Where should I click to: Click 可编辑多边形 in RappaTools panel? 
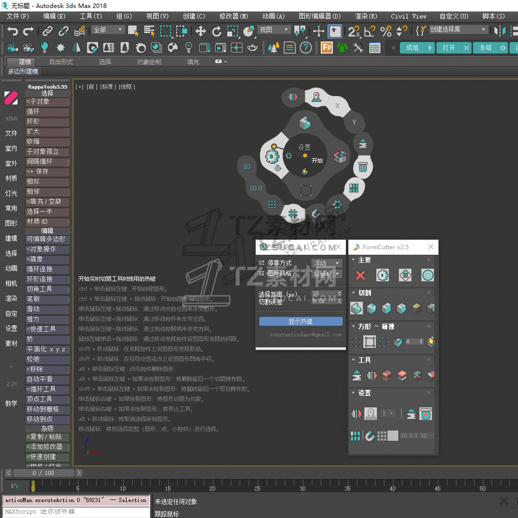[x=47, y=239]
